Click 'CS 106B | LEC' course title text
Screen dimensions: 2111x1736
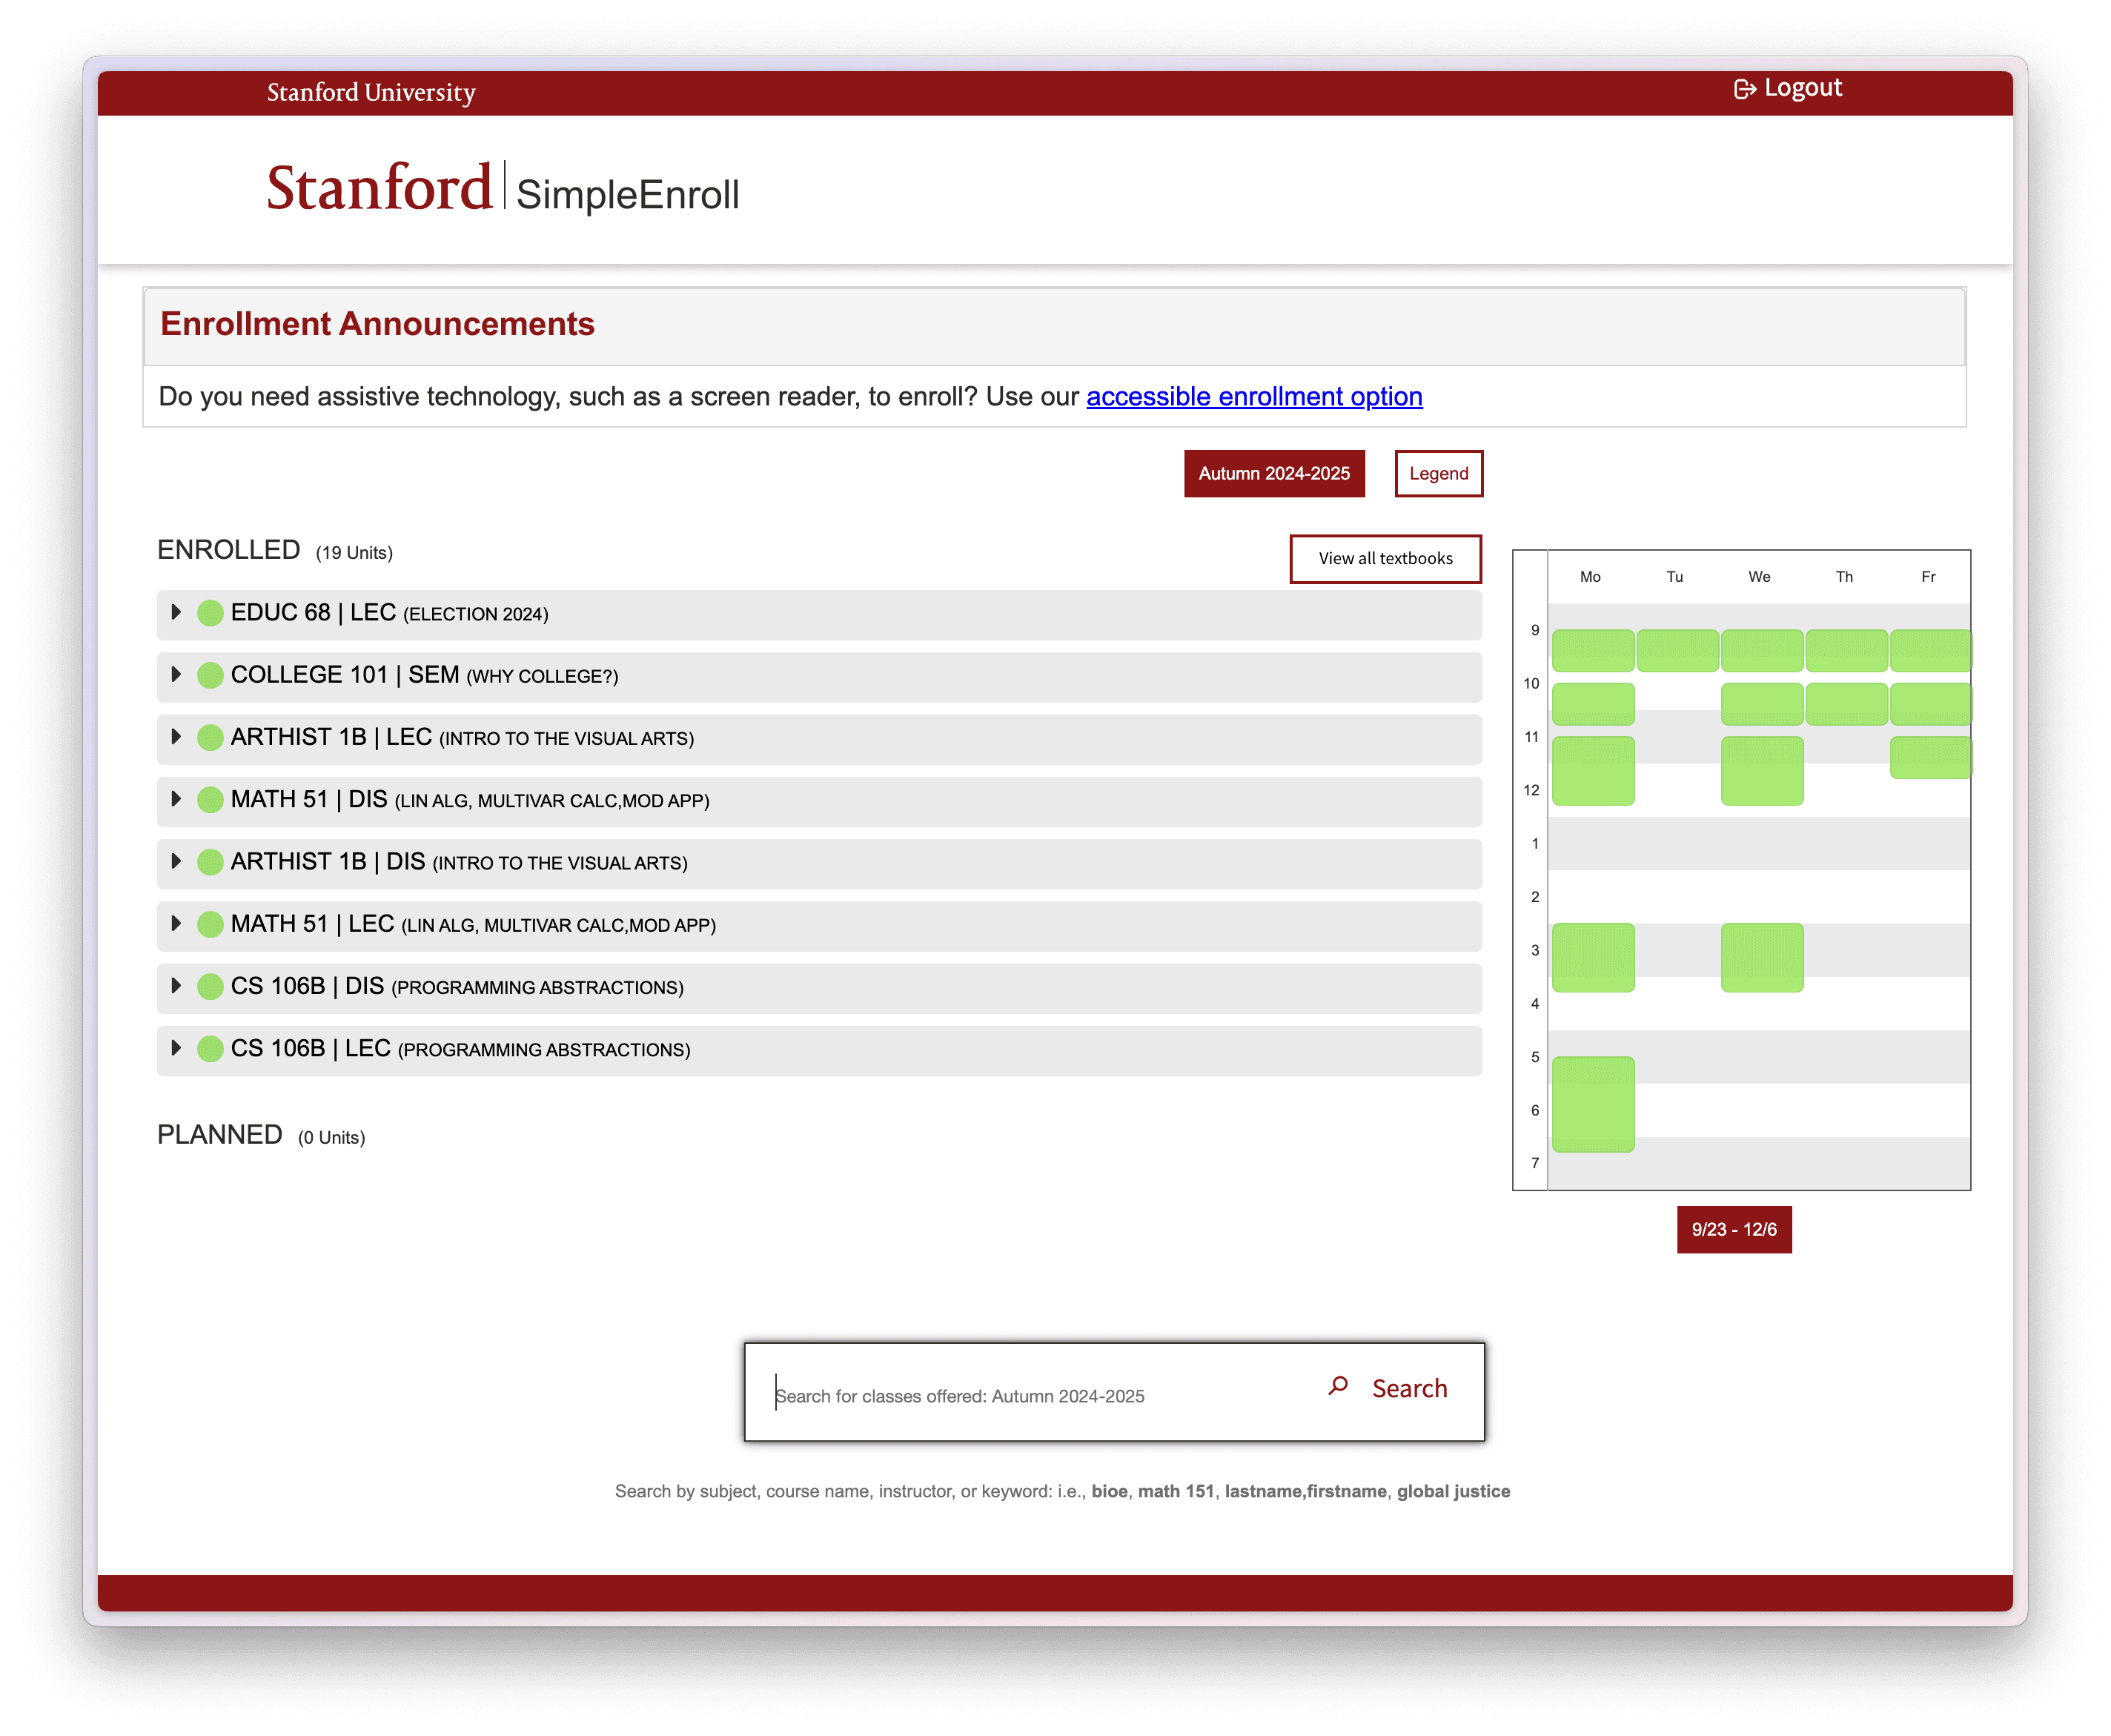[x=310, y=1048]
